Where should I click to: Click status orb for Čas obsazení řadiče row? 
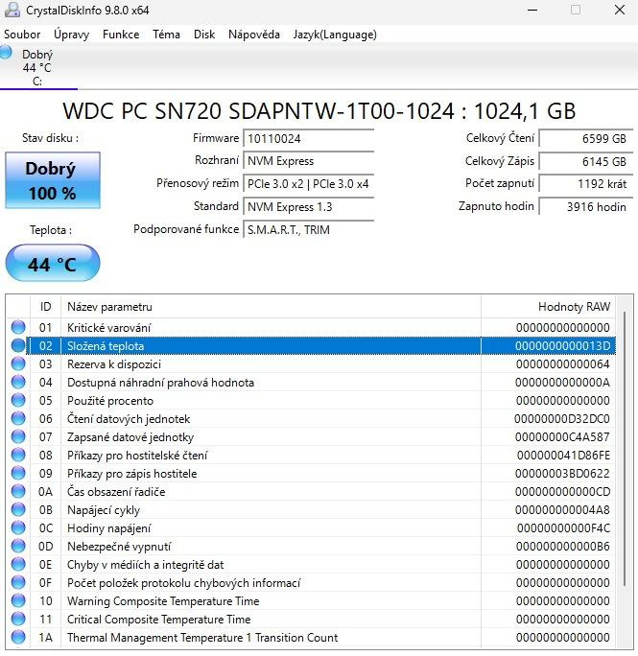[x=18, y=491]
